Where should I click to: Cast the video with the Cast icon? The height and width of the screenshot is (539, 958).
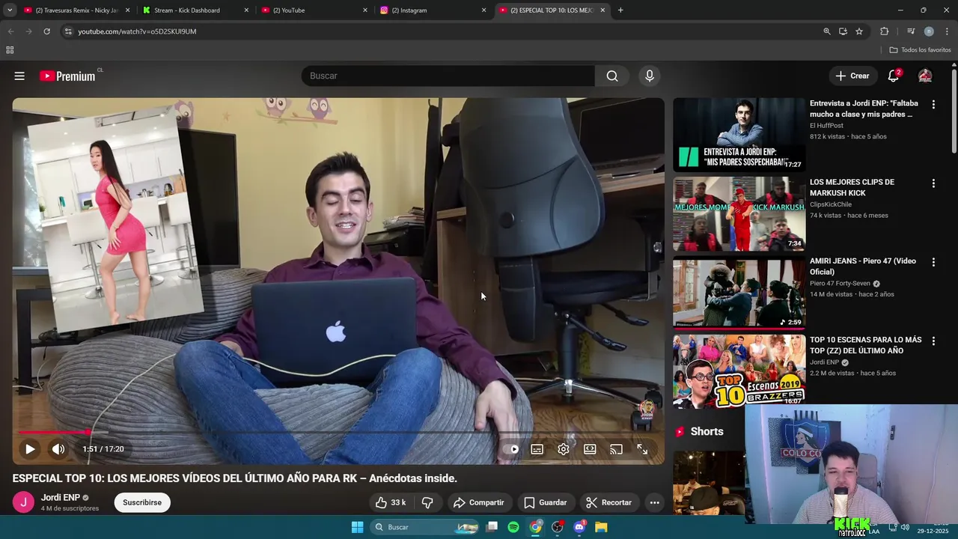(616, 449)
